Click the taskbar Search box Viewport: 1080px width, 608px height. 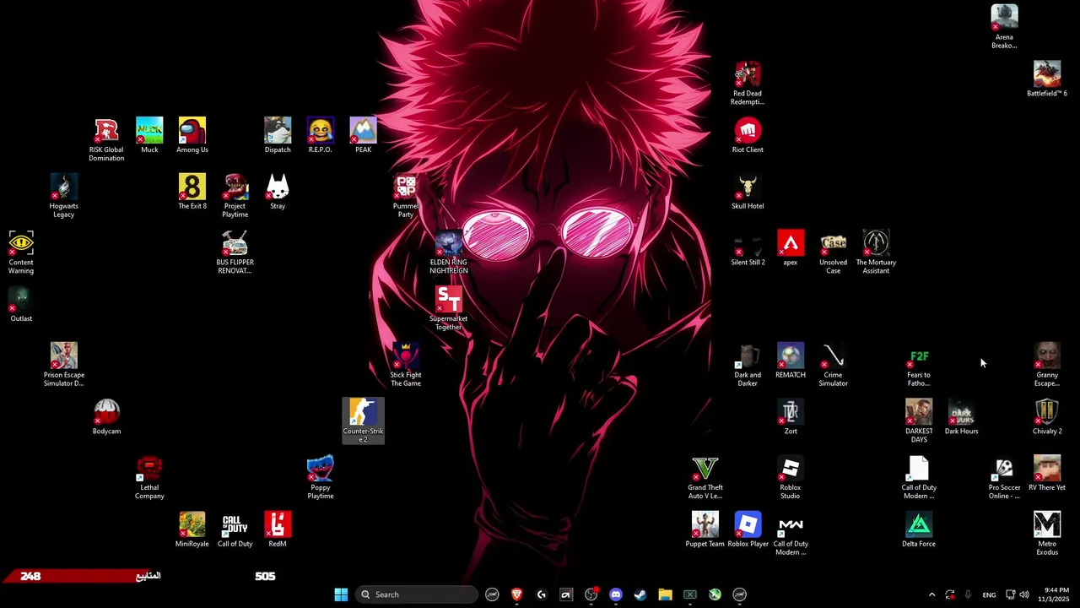click(x=417, y=594)
